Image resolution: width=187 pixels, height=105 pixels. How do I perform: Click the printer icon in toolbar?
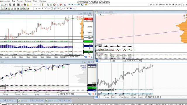(x=14, y=5)
